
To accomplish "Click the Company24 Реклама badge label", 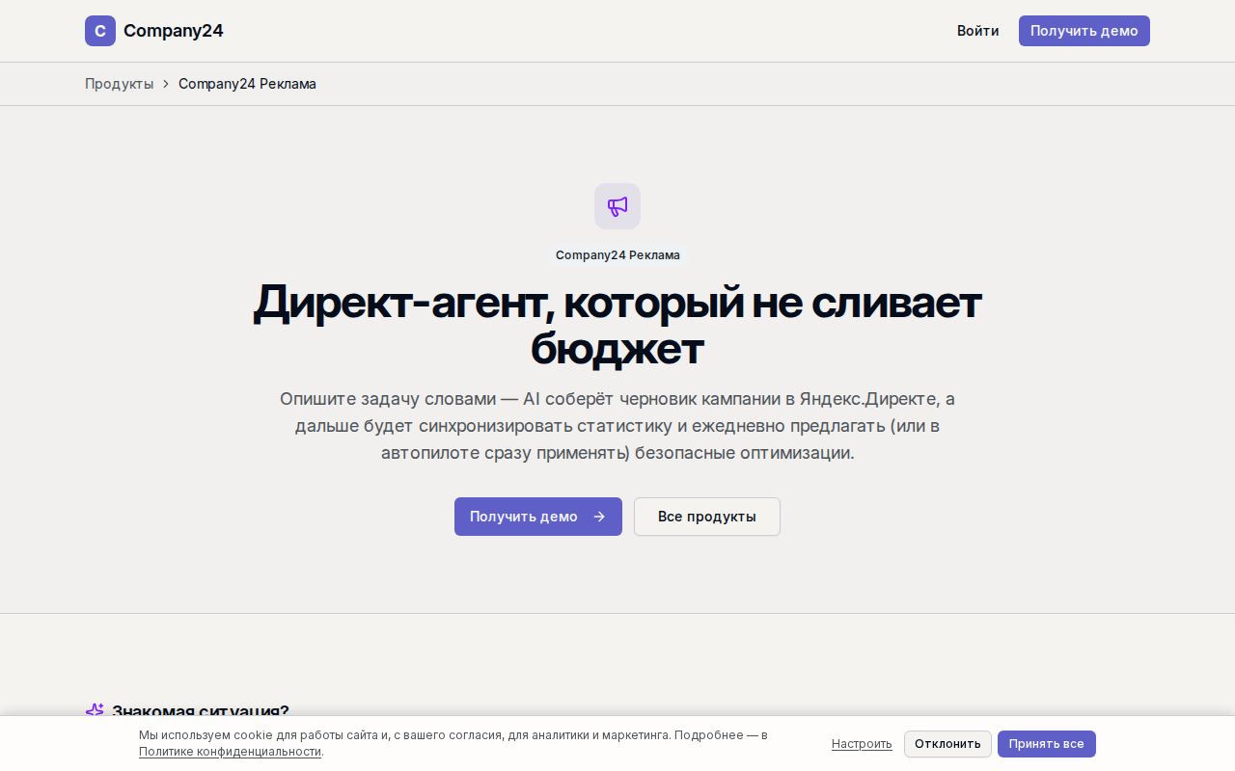I will tap(617, 255).
